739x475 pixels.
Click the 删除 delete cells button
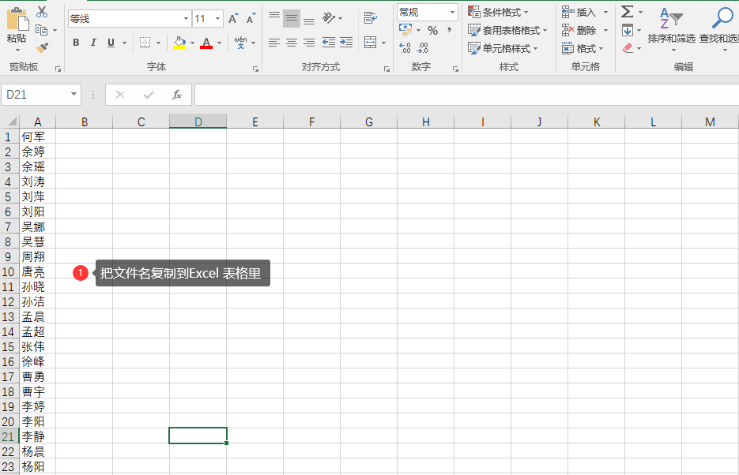pos(579,30)
